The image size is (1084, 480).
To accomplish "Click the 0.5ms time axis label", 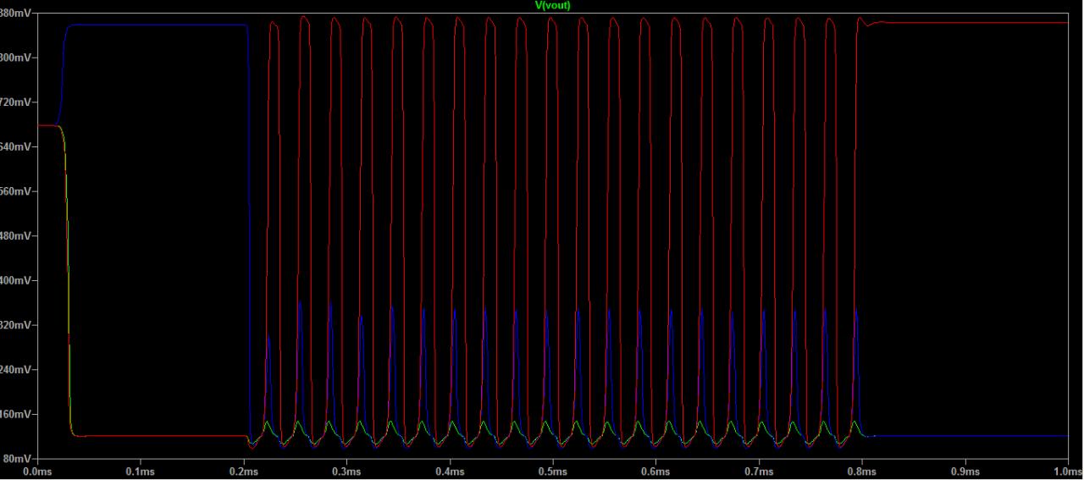I will pyautogui.click(x=552, y=471).
